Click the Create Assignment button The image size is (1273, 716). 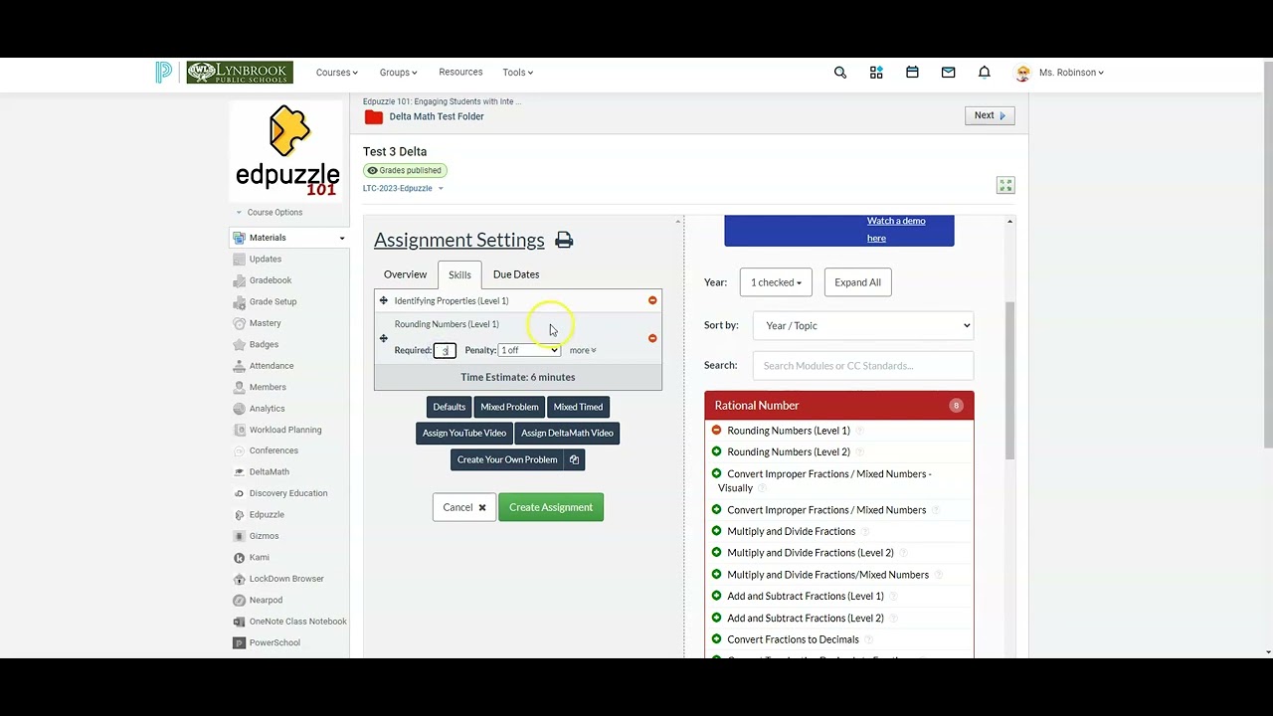click(x=551, y=507)
